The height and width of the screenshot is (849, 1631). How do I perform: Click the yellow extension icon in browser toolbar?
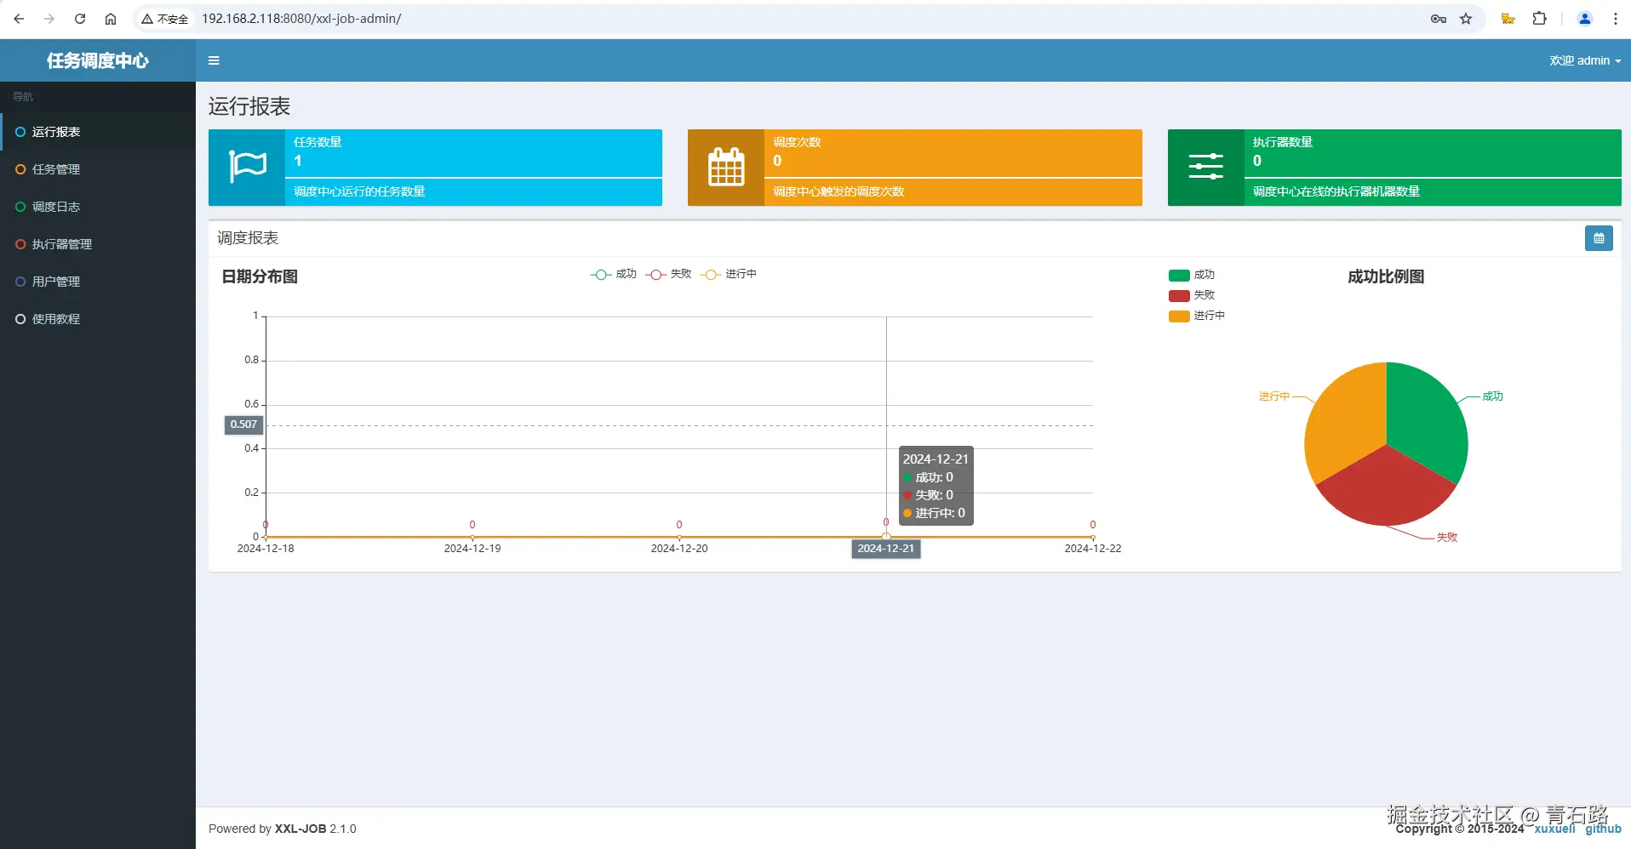point(1508,19)
